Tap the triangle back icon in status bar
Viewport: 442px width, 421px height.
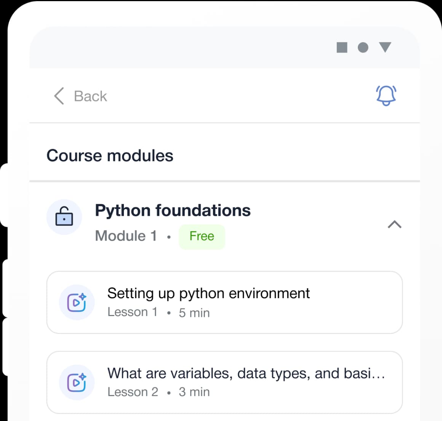pyautogui.click(x=386, y=47)
